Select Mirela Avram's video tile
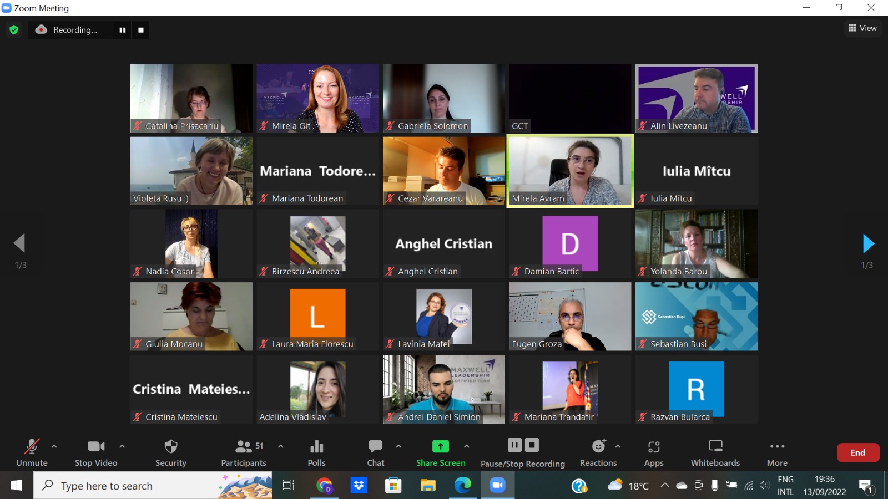Viewport: 888px width, 499px height. 570,171
